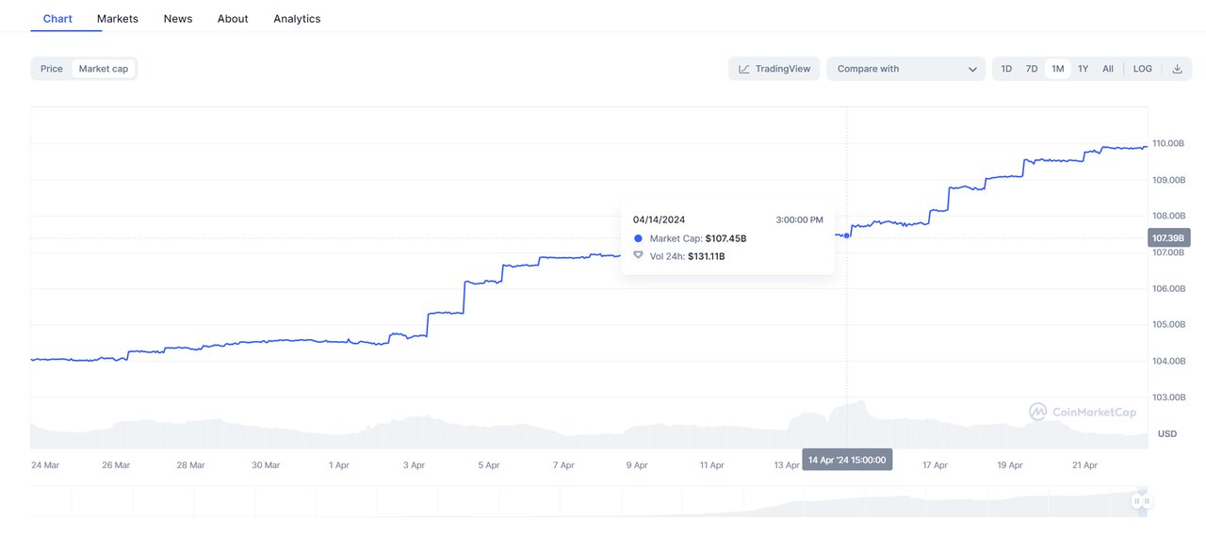This screenshot has width=1206, height=536.
Task: Click the Vol 24h legend icon
Action: click(638, 256)
